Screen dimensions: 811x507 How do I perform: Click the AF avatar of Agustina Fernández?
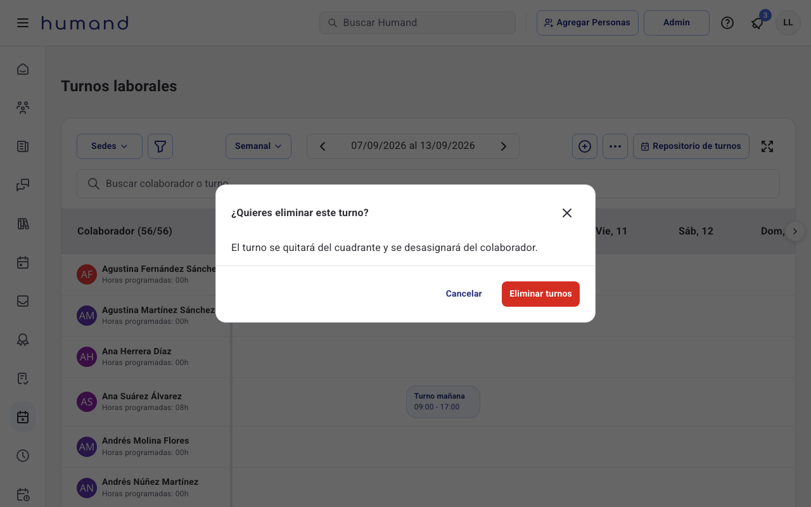[x=87, y=274]
